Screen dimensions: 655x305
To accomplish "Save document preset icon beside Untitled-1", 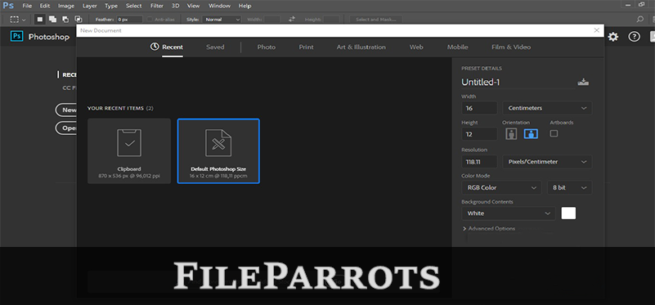I will (x=583, y=82).
